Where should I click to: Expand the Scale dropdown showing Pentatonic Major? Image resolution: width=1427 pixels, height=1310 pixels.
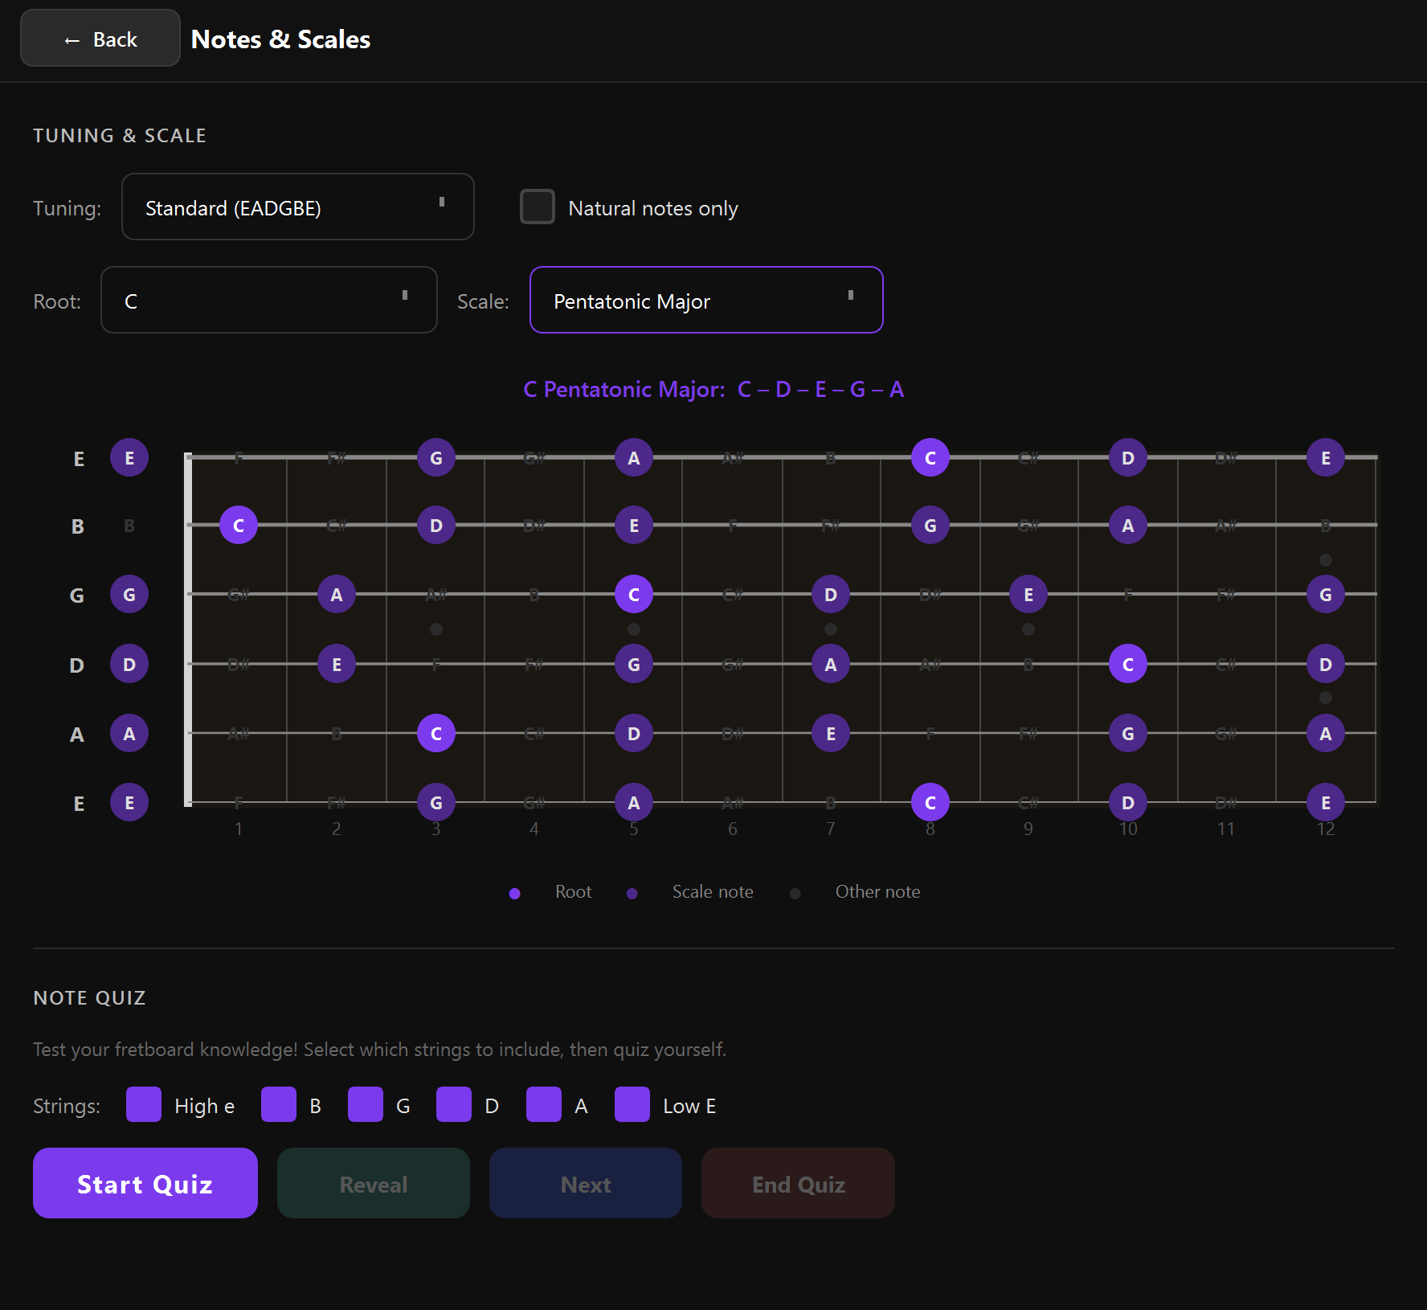coord(705,301)
